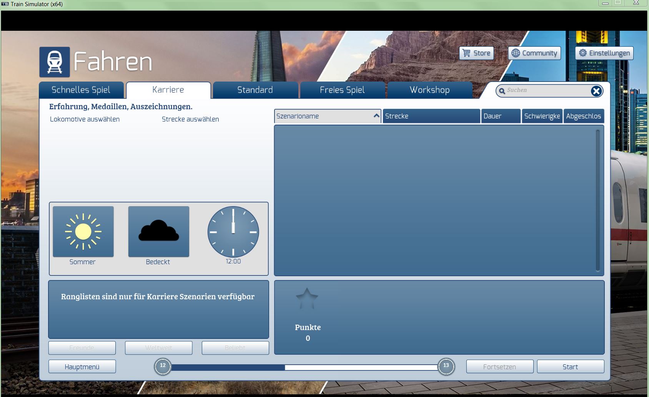Image resolution: width=649 pixels, height=397 pixels.
Task: Click Strecke auswählen
Action: (190, 119)
